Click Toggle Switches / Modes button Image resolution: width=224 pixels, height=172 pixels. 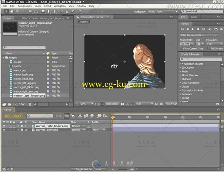(88, 169)
